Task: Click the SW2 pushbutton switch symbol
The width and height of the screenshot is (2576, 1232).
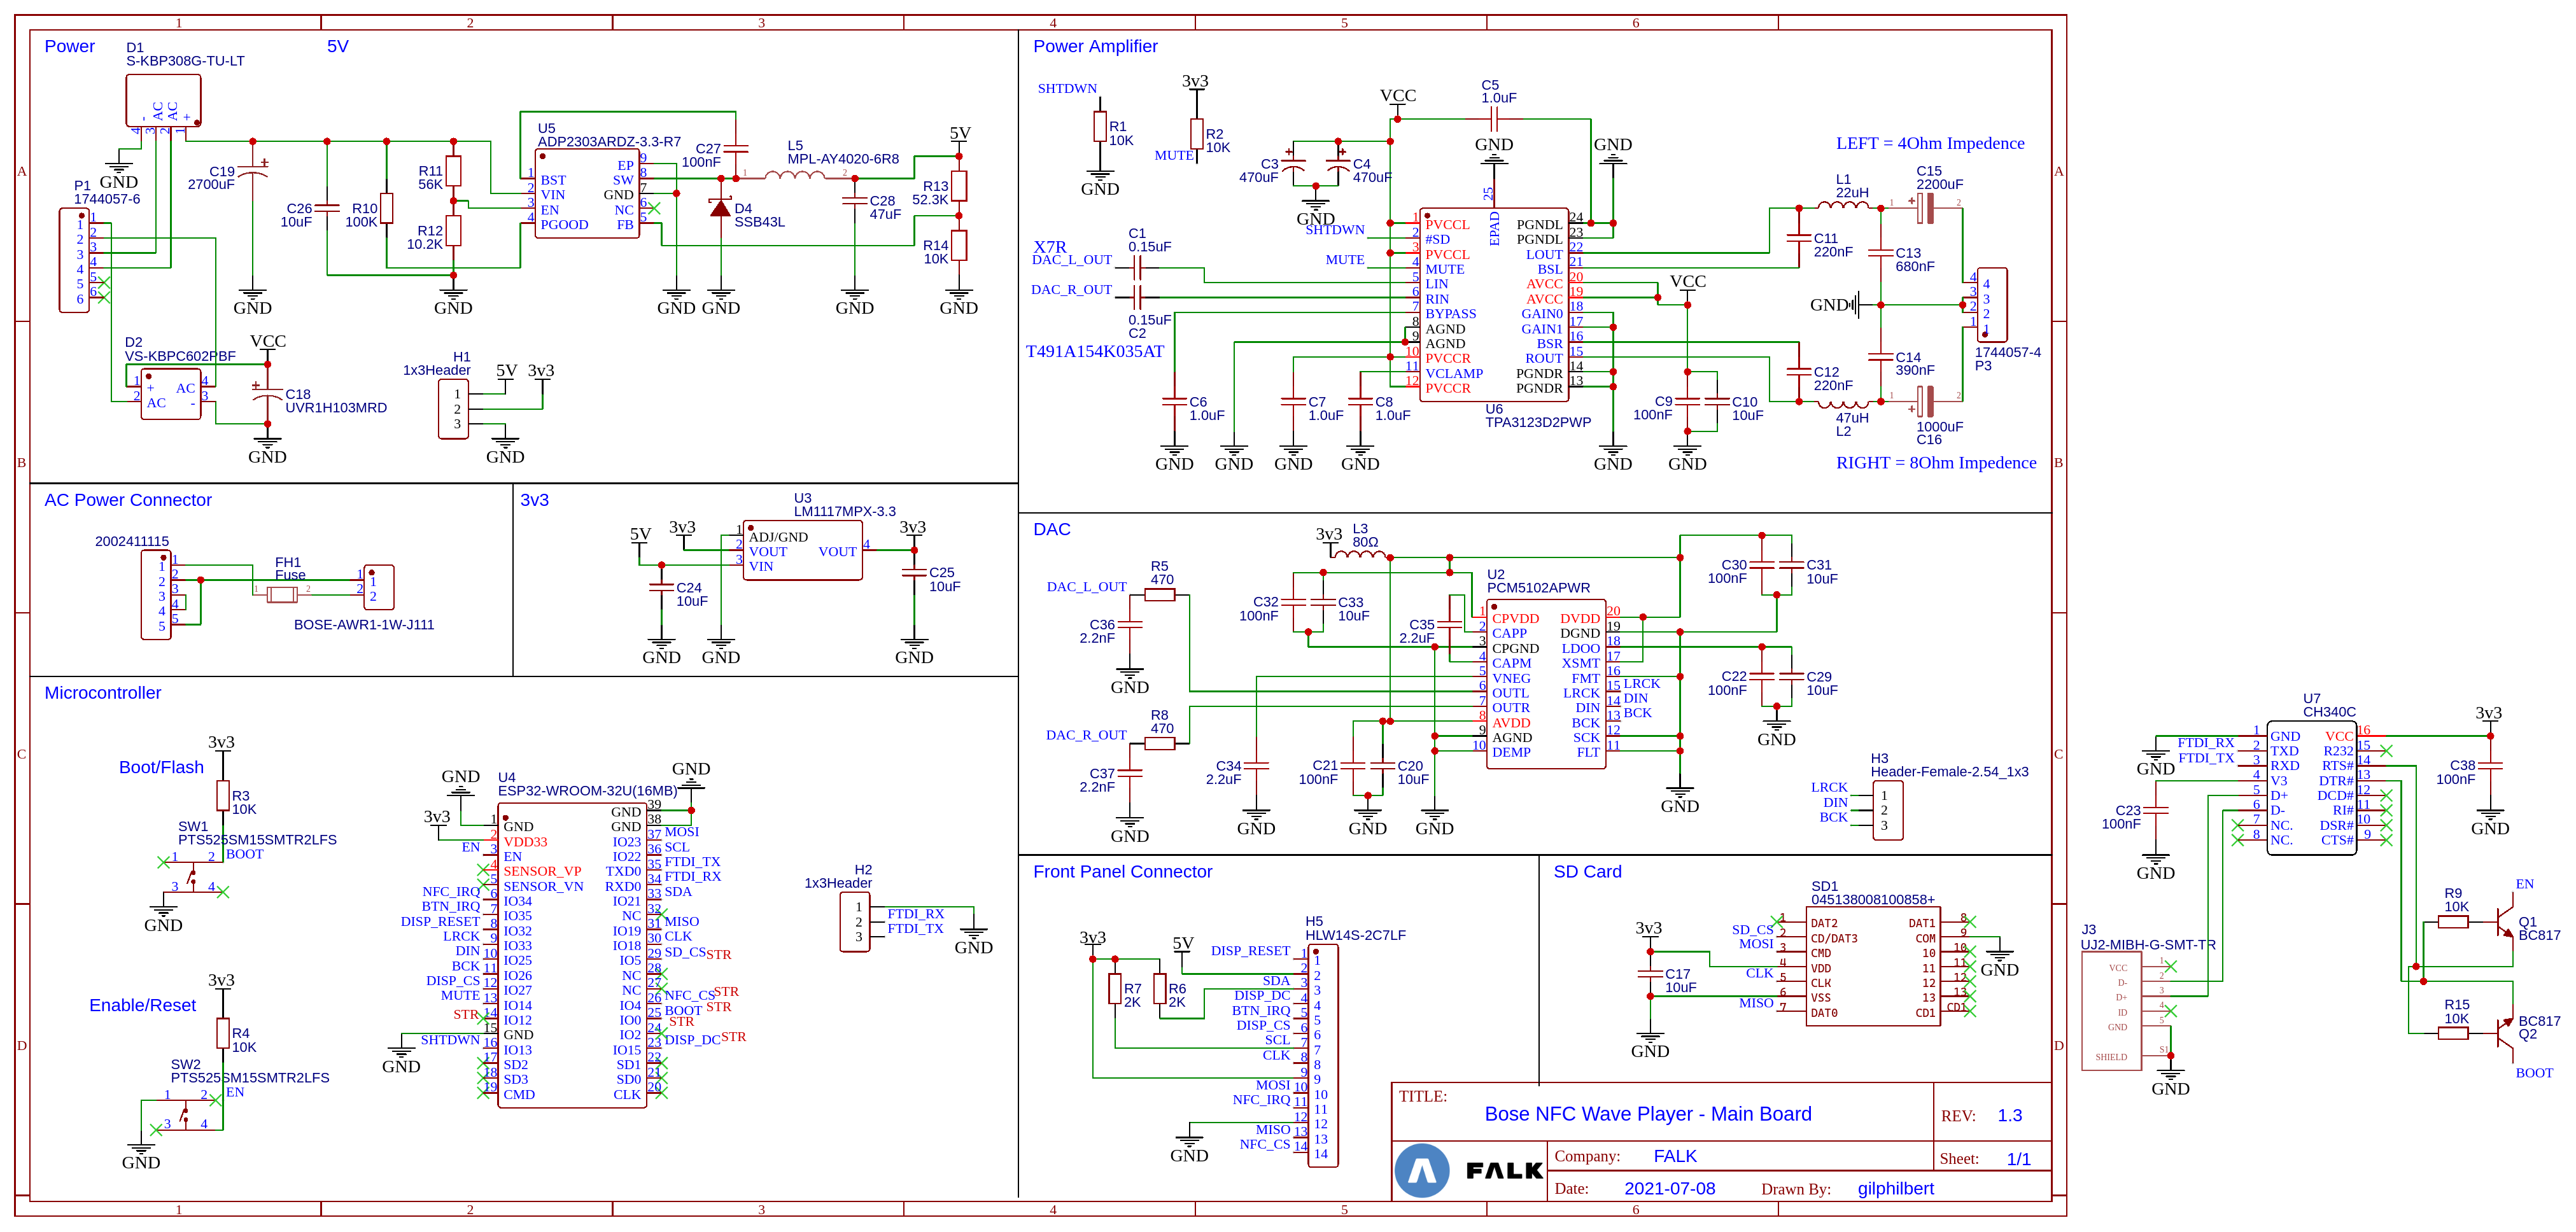Action: (185, 1113)
